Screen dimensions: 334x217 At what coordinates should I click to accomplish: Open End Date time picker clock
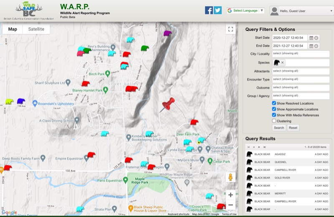316,46
